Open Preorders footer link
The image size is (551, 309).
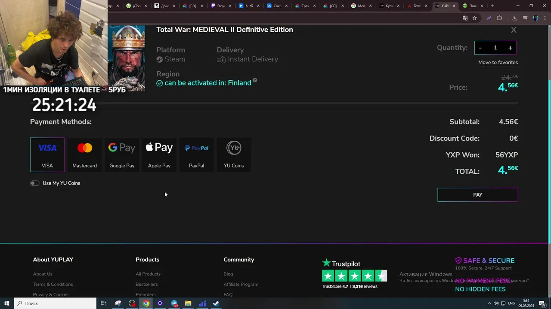pyautogui.click(x=145, y=295)
